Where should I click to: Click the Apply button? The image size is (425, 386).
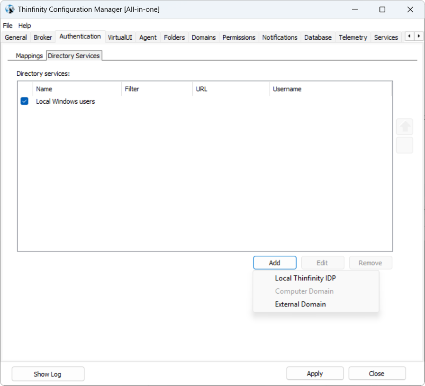coord(315,374)
